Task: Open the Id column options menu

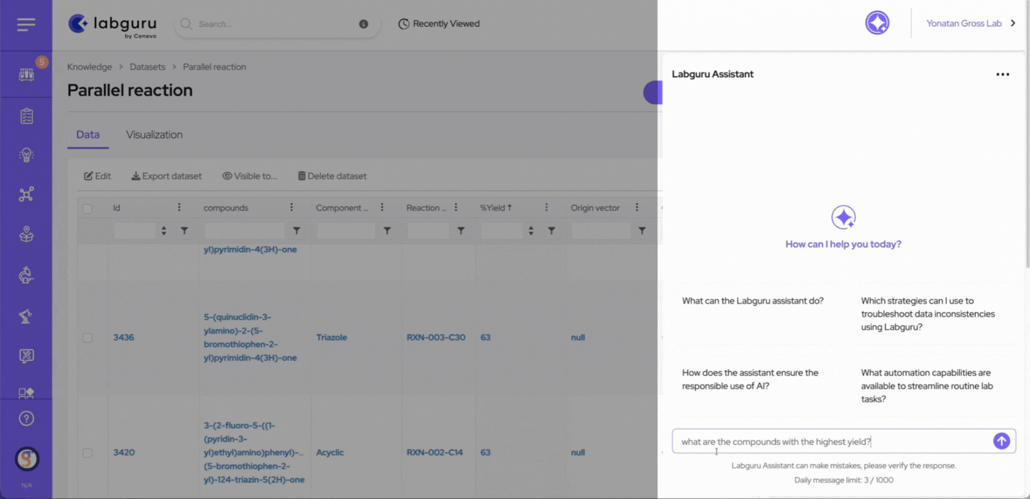Action: (179, 207)
